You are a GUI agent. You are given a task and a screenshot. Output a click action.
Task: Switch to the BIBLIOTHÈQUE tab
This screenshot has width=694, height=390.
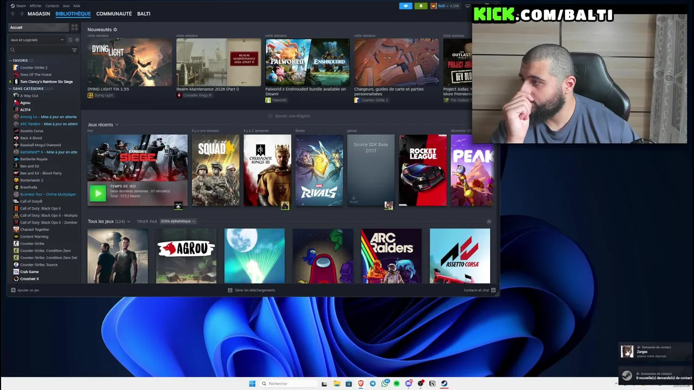coord(73,14)
